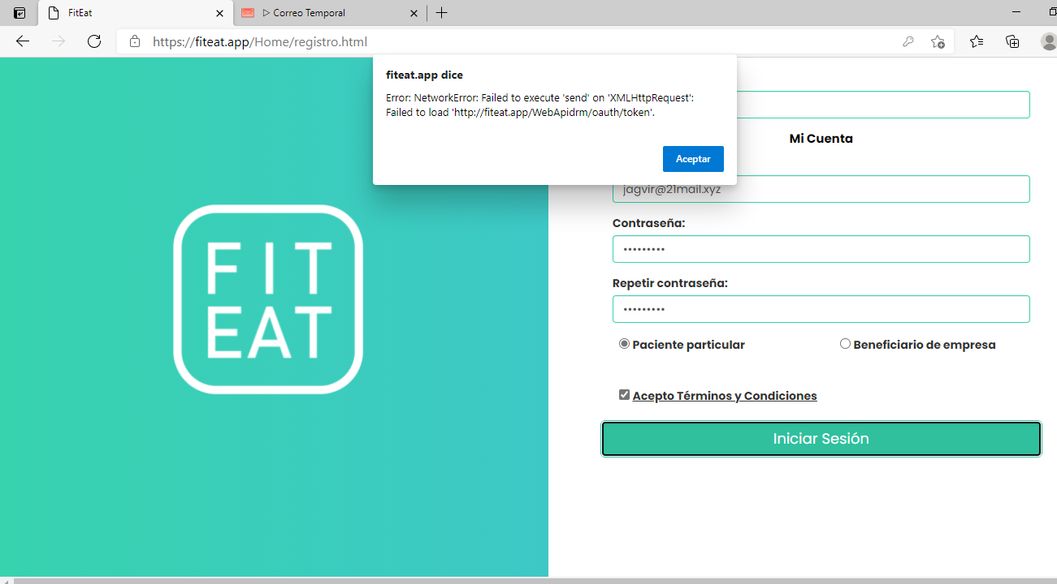Add this page to favorites with the star icon
Viewport: 1057px width, 584px height.
(938, 41)
